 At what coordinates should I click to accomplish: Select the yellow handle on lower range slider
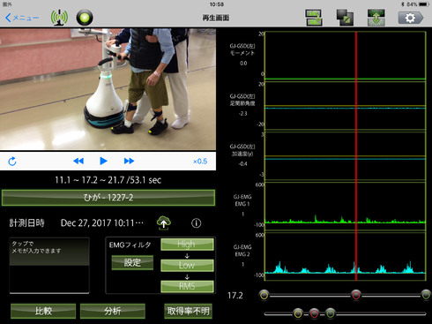coord(298,313)
